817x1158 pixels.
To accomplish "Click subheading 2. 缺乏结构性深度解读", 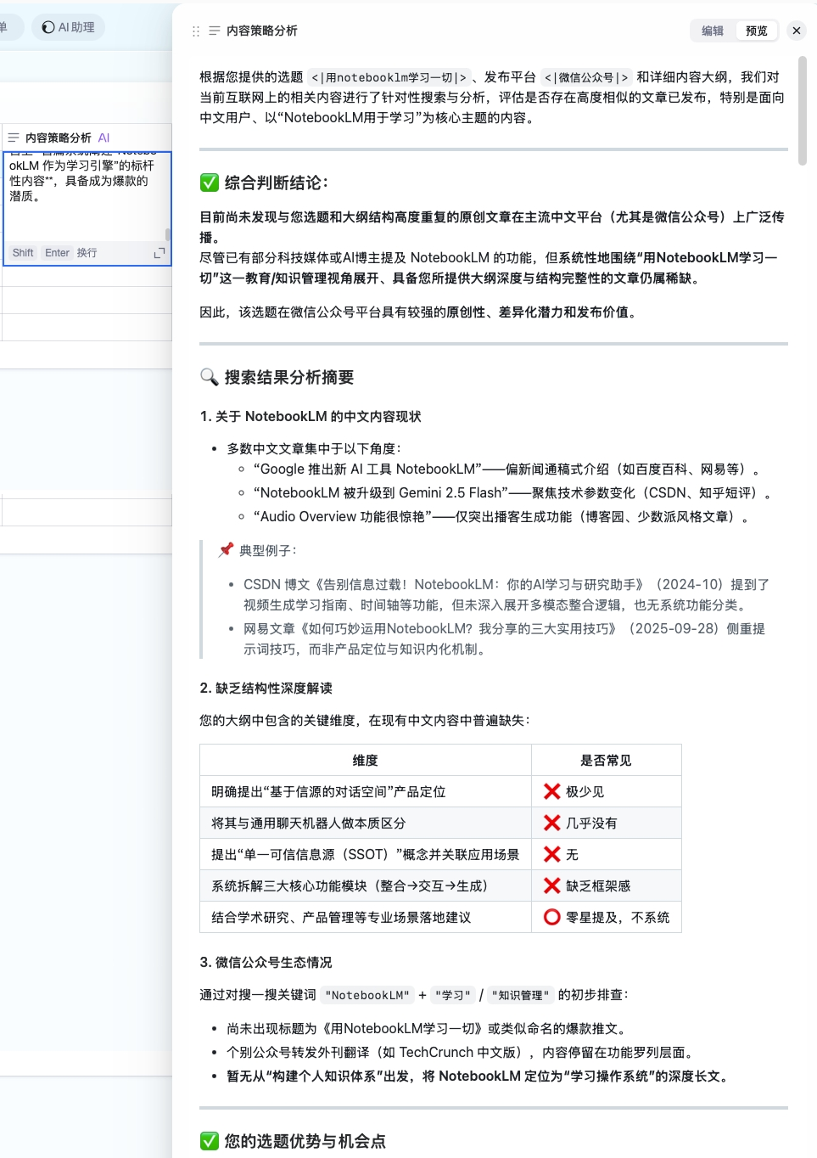I will tap(266, 688).
